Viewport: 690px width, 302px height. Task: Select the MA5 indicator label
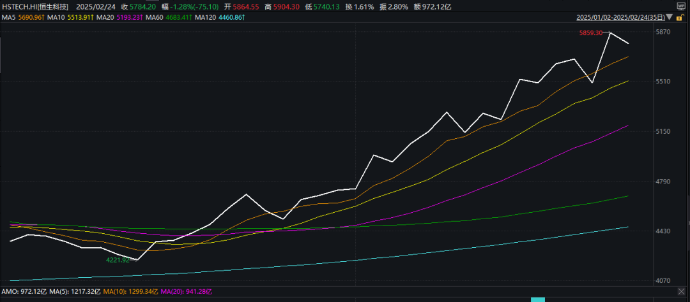[x=10, y=17]
